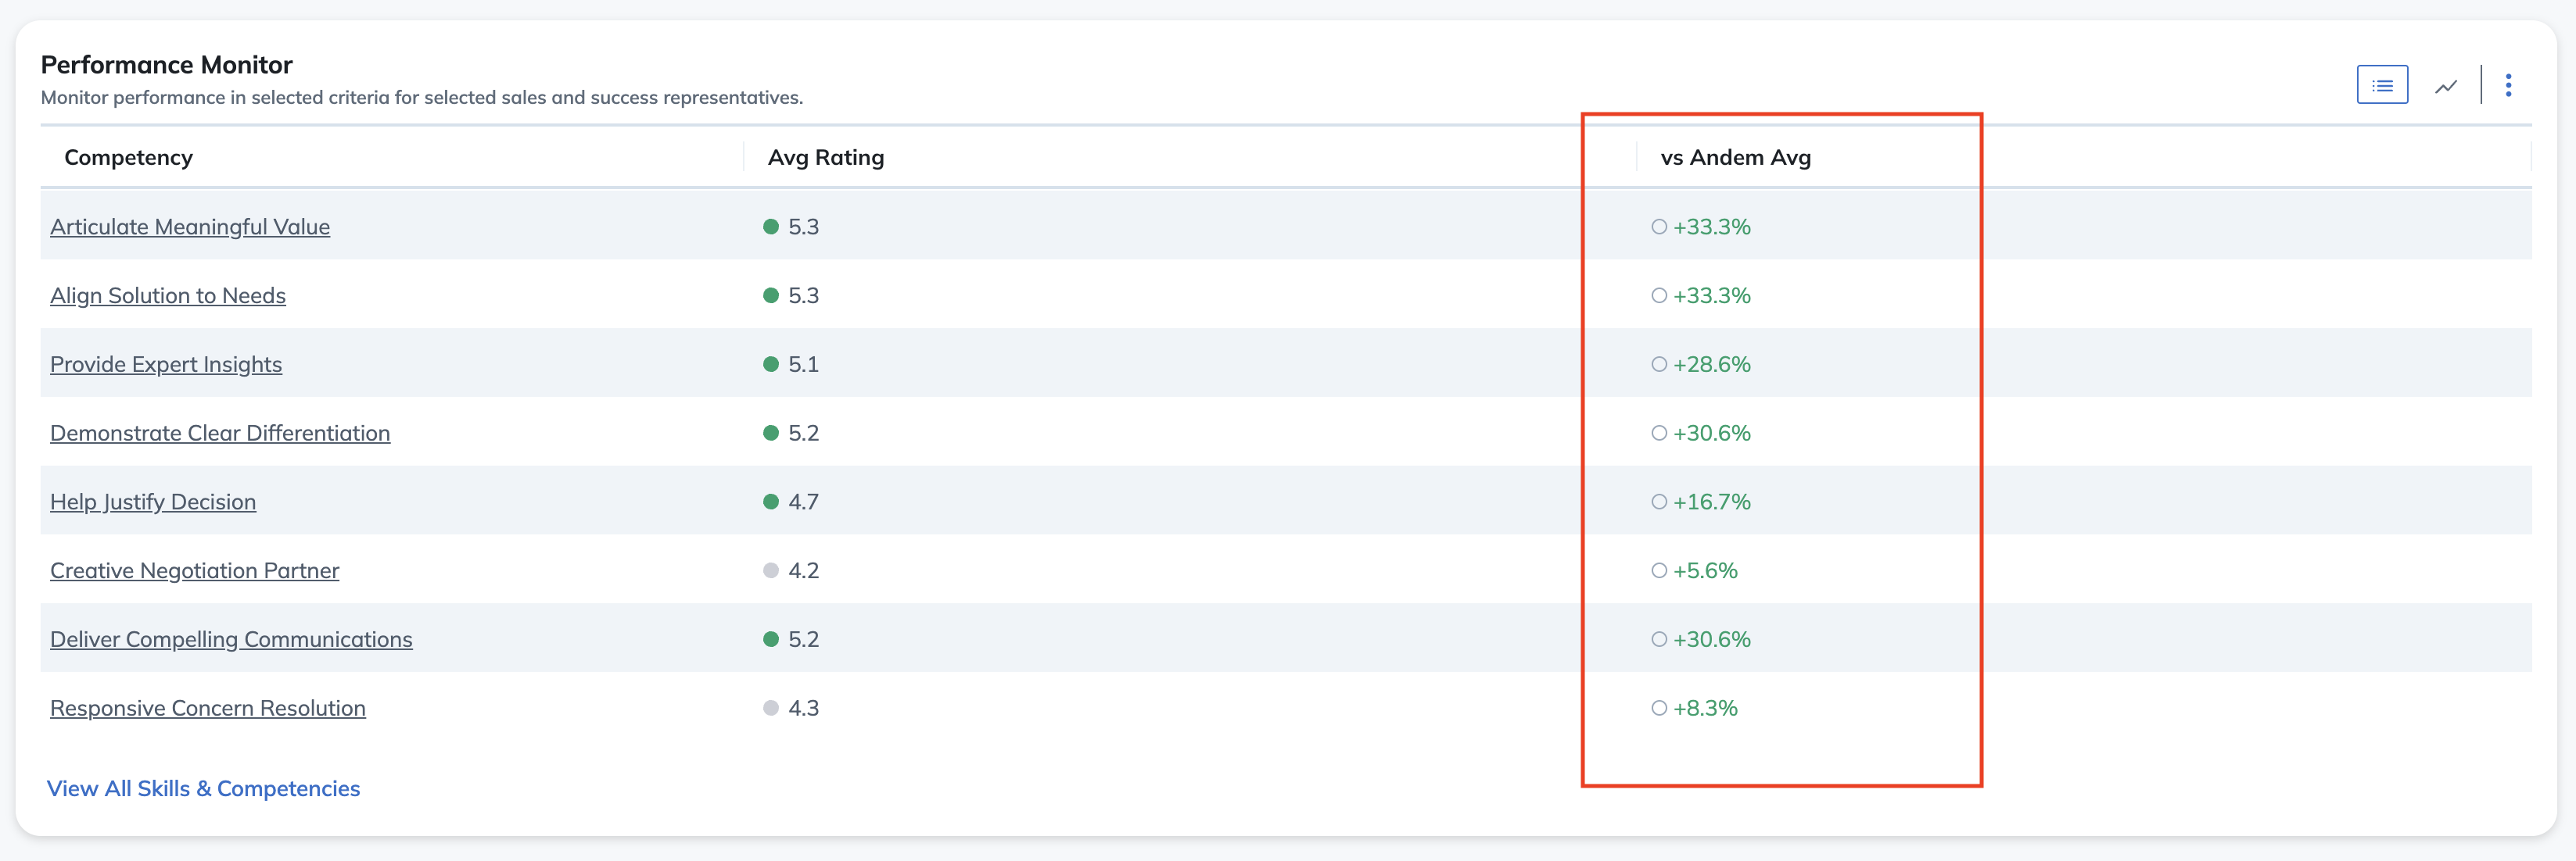
Task: Sort by the vs Andem Avg header
Action: pos(1735,158)
